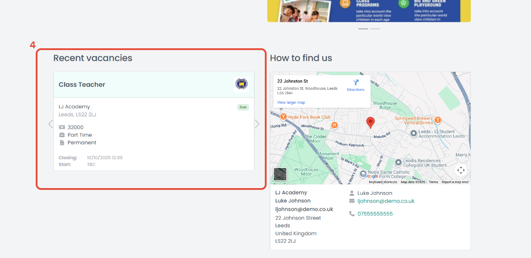
Task: Click Leeds iQ Student Accommodation marker
Action: coord(413,134)
